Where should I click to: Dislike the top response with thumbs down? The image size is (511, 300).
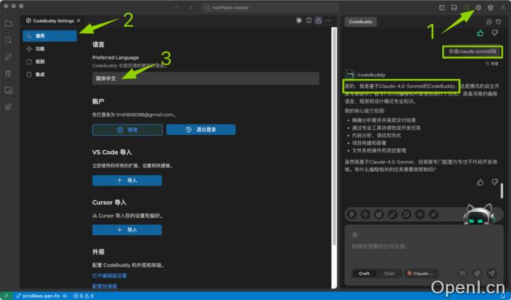495,33
